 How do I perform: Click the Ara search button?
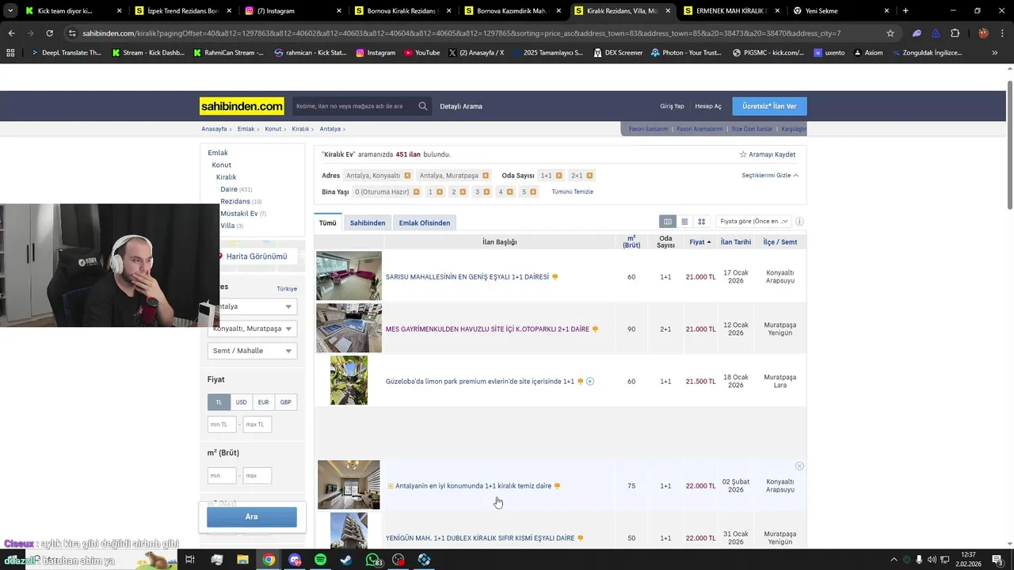tap(252, 516)
